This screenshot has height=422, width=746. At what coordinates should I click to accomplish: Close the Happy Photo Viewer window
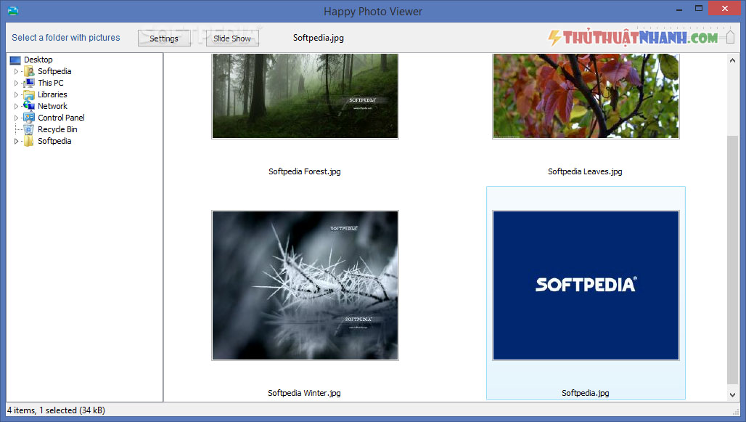point(724,9)
